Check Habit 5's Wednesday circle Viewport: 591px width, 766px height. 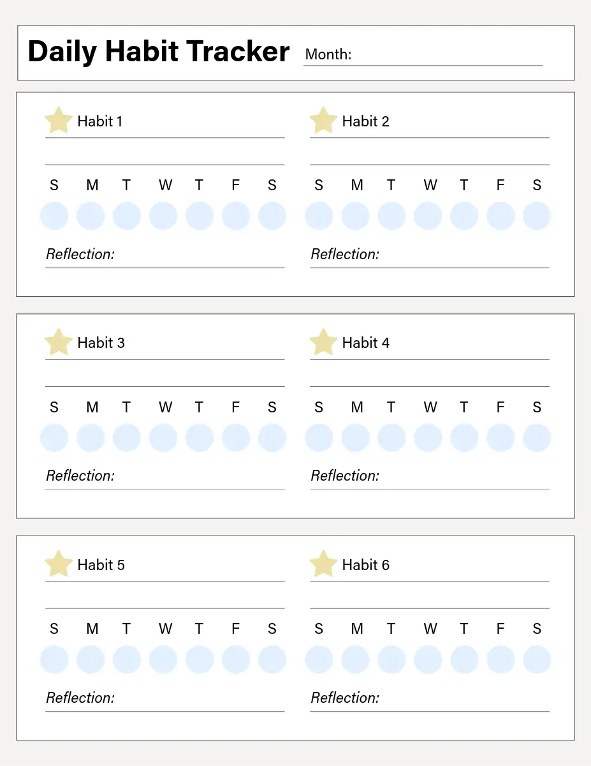click(x=163, y=659)
